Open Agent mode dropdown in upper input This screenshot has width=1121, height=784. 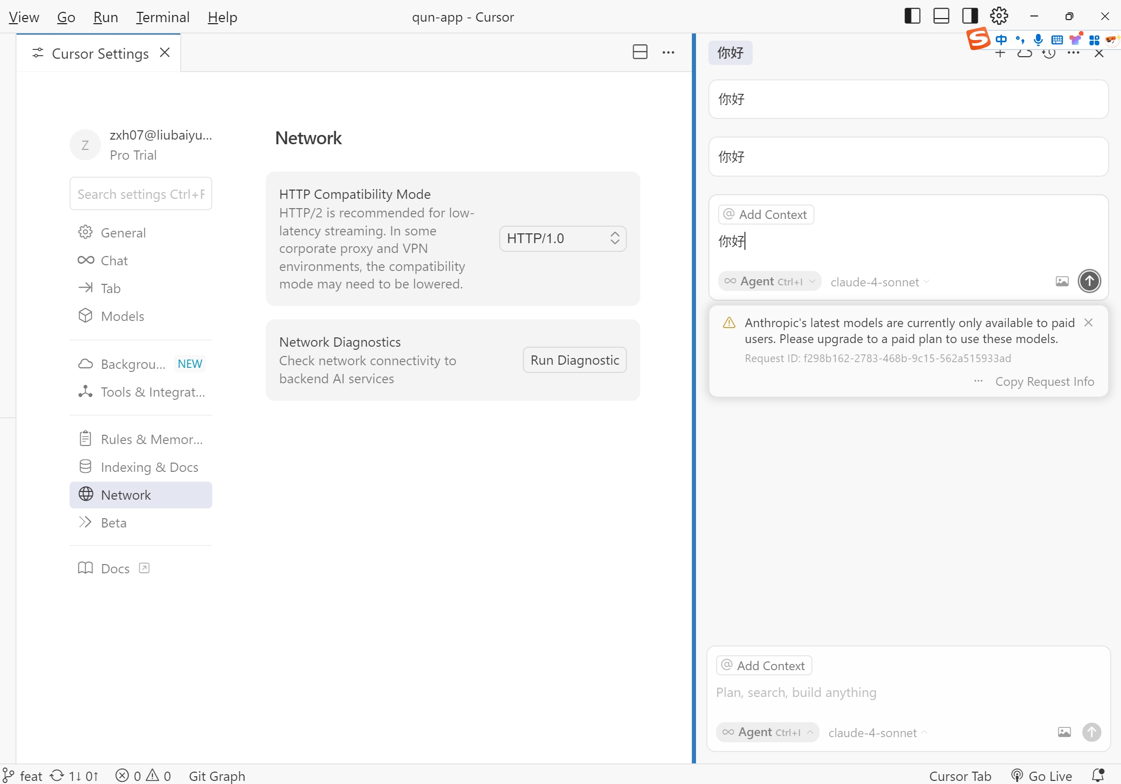[x=770, y=281]
